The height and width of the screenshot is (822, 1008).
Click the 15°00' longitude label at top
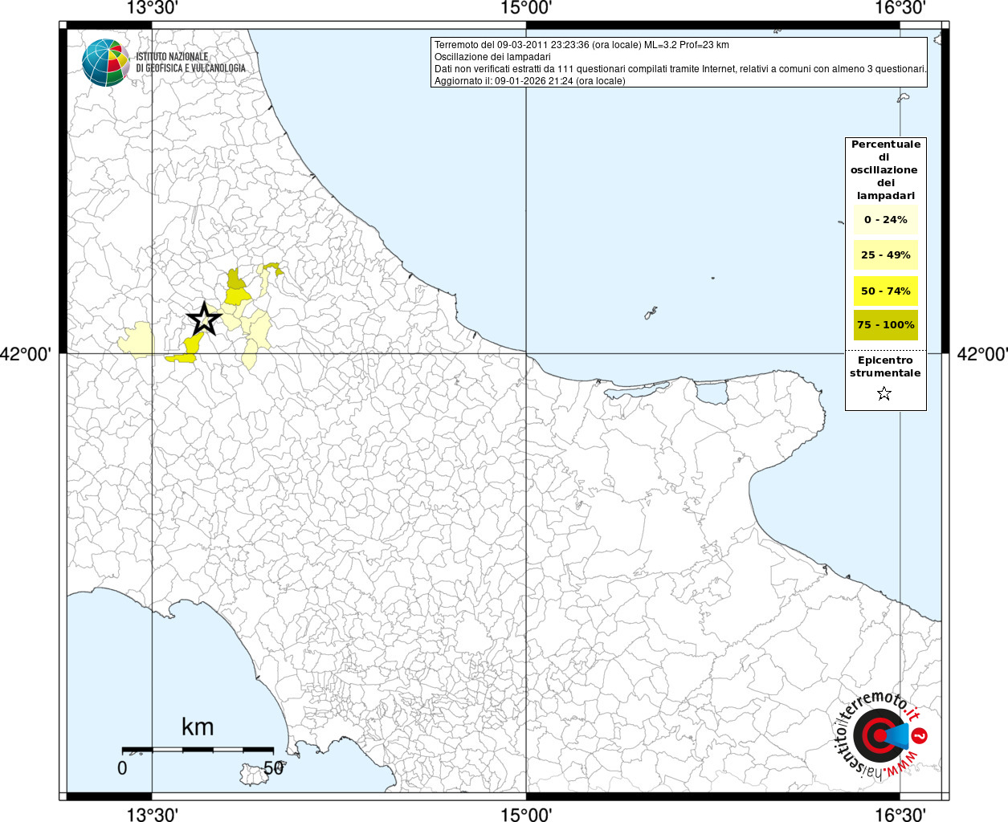(526, 9)
